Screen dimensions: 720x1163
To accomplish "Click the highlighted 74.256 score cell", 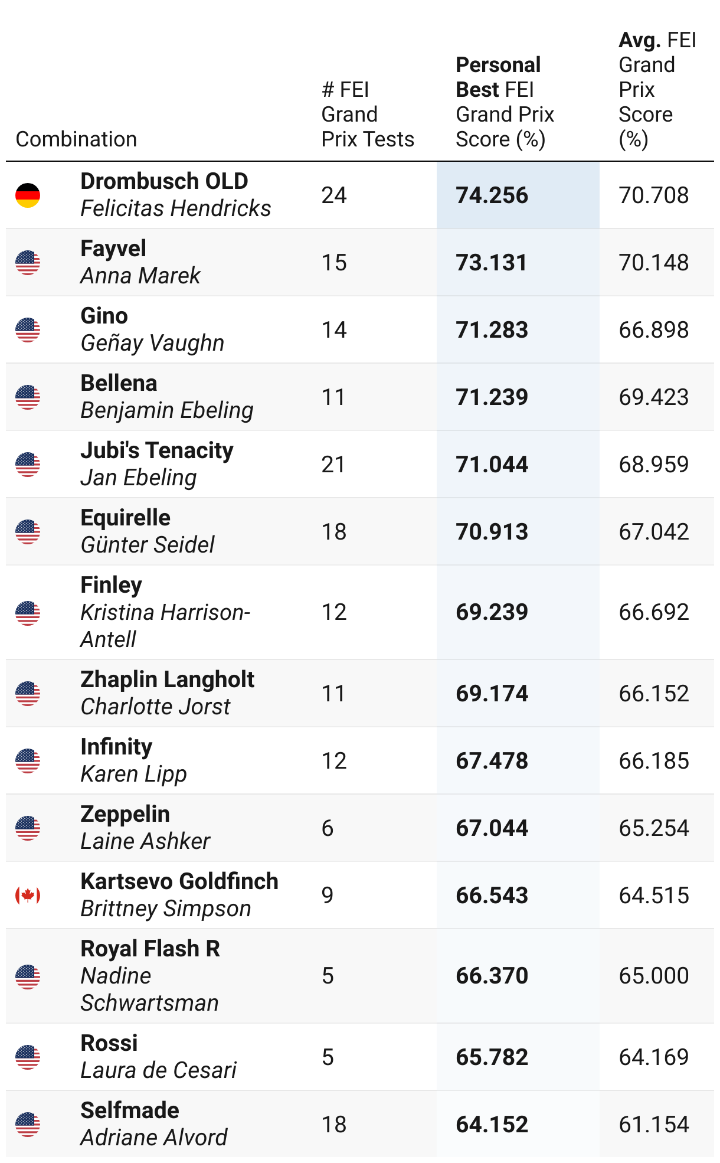I will [x=492, y=195].
